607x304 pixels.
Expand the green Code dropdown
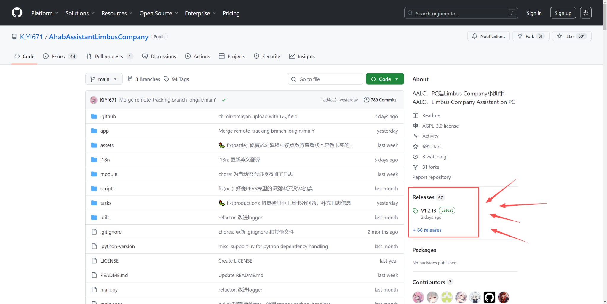pos(385,79)
